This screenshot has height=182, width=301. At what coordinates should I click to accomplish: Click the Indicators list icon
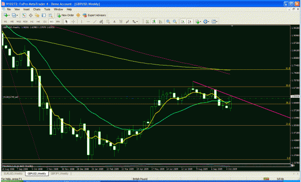(198, 22)
